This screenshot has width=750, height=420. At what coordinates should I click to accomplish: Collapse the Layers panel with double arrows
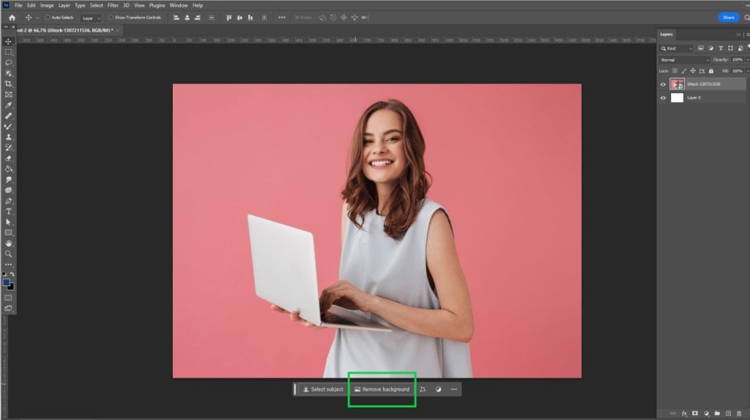[x=738, y=34]
